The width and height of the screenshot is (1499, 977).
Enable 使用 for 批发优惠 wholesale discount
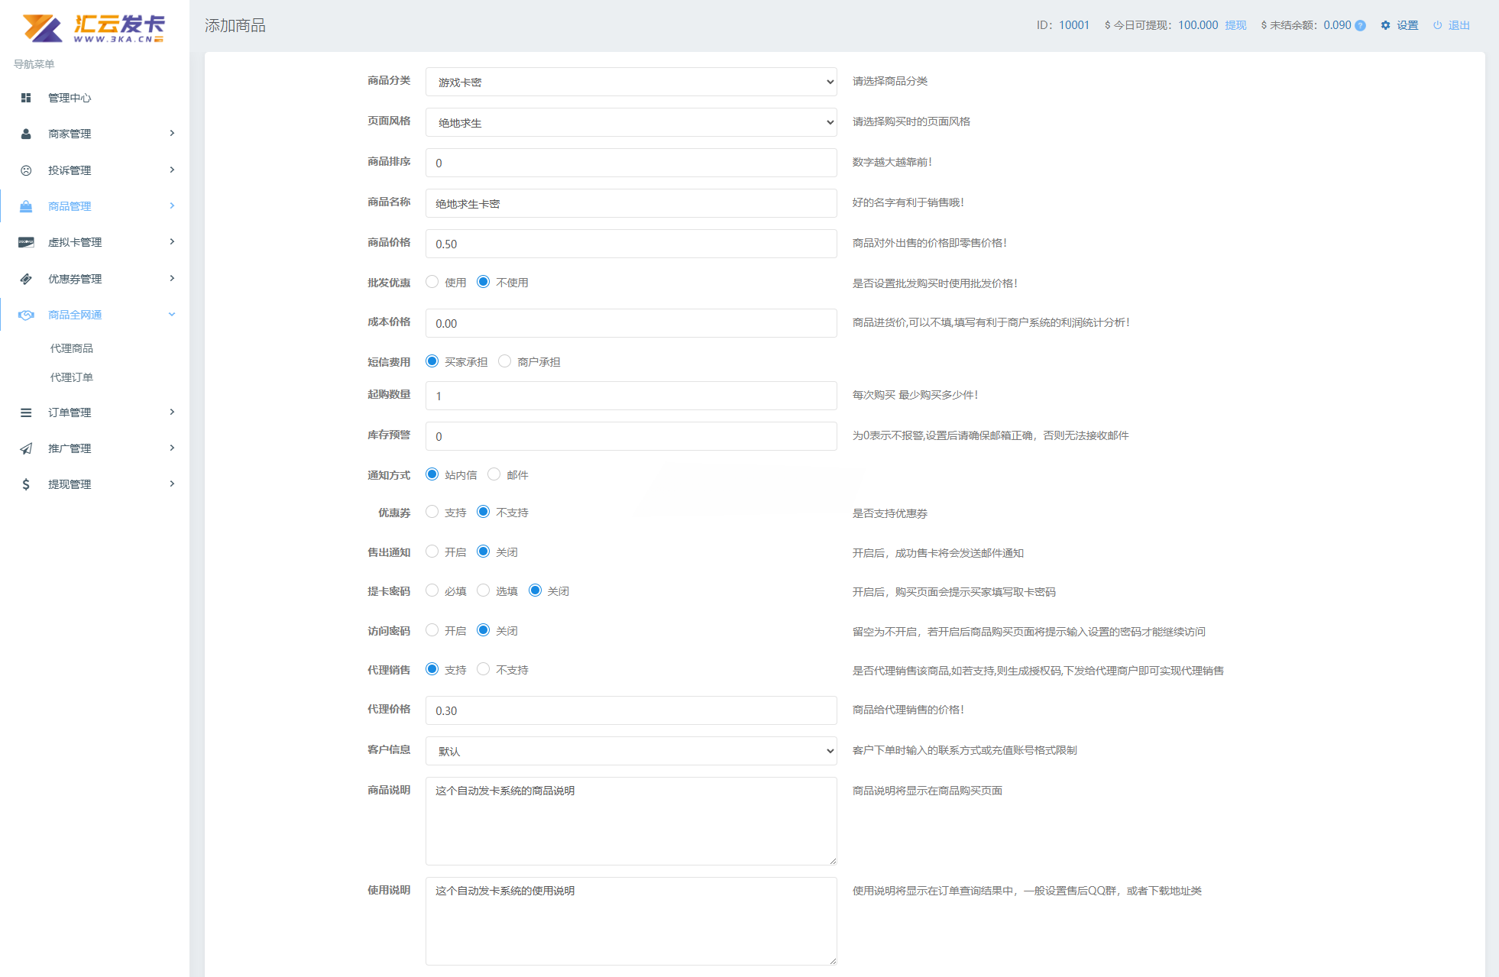[432, 281]
